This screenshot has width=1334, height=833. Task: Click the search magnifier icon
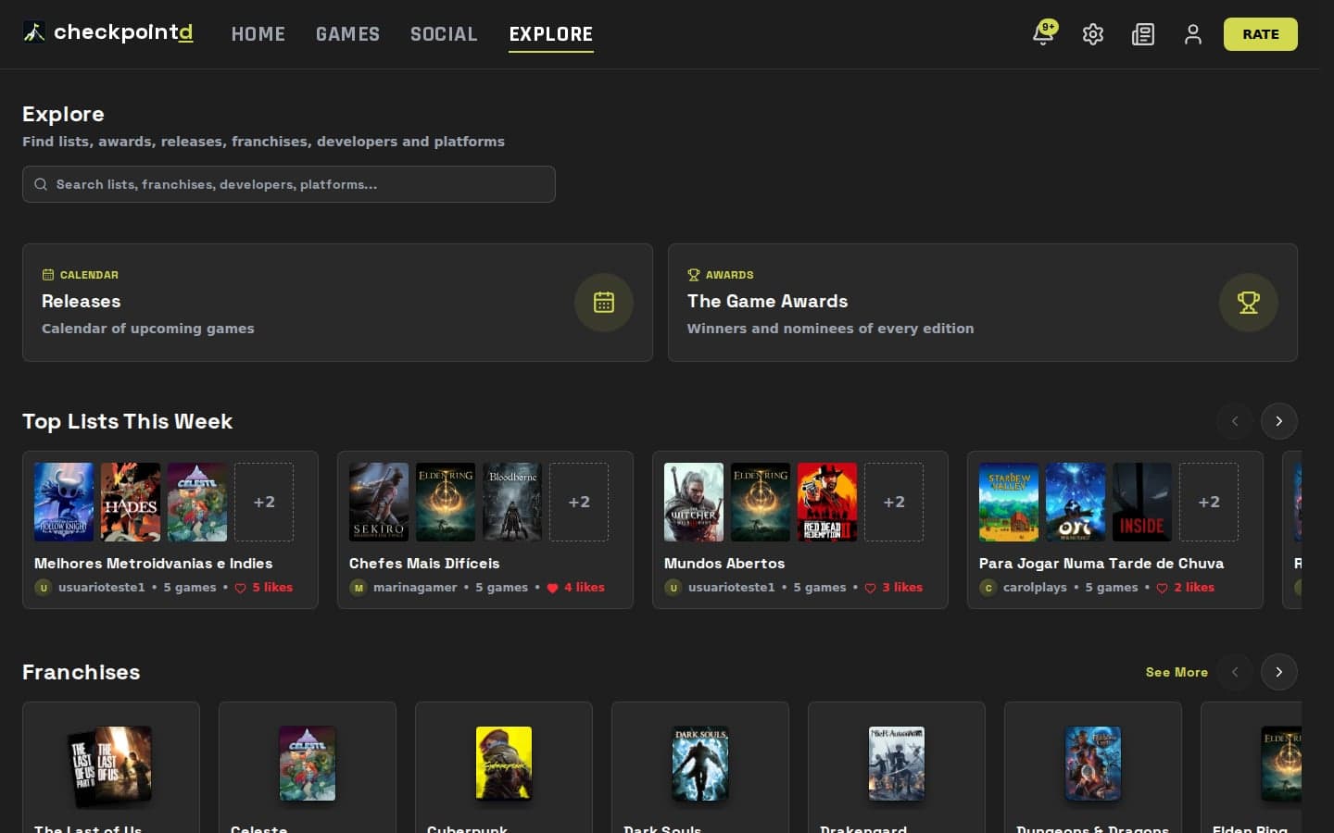[x=41, y=184]
